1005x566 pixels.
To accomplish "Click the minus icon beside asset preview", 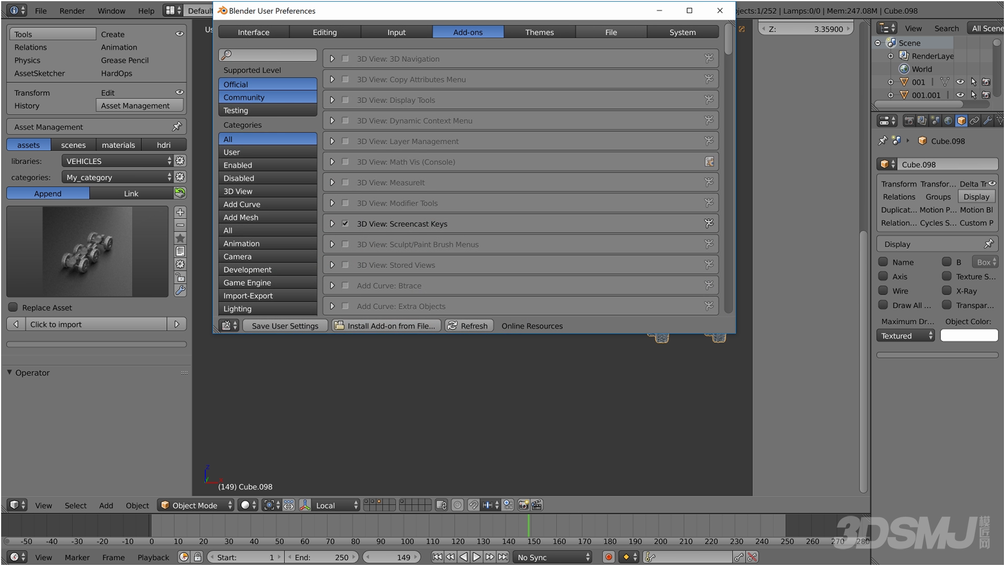I will [180, 225].
